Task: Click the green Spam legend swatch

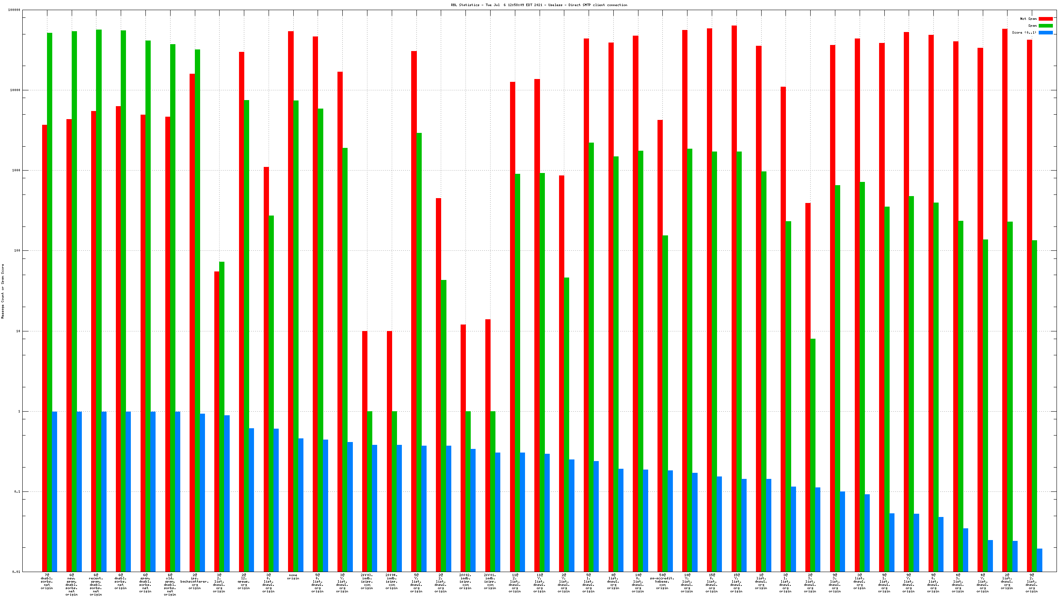Action: pyautogui.click(x=1045, y=26)
